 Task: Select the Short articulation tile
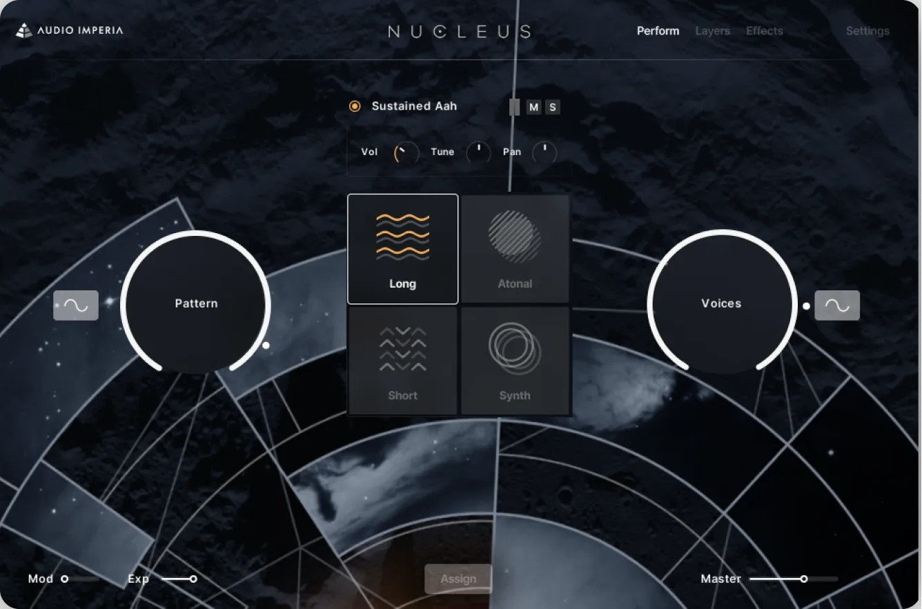[x=402, y=361]
